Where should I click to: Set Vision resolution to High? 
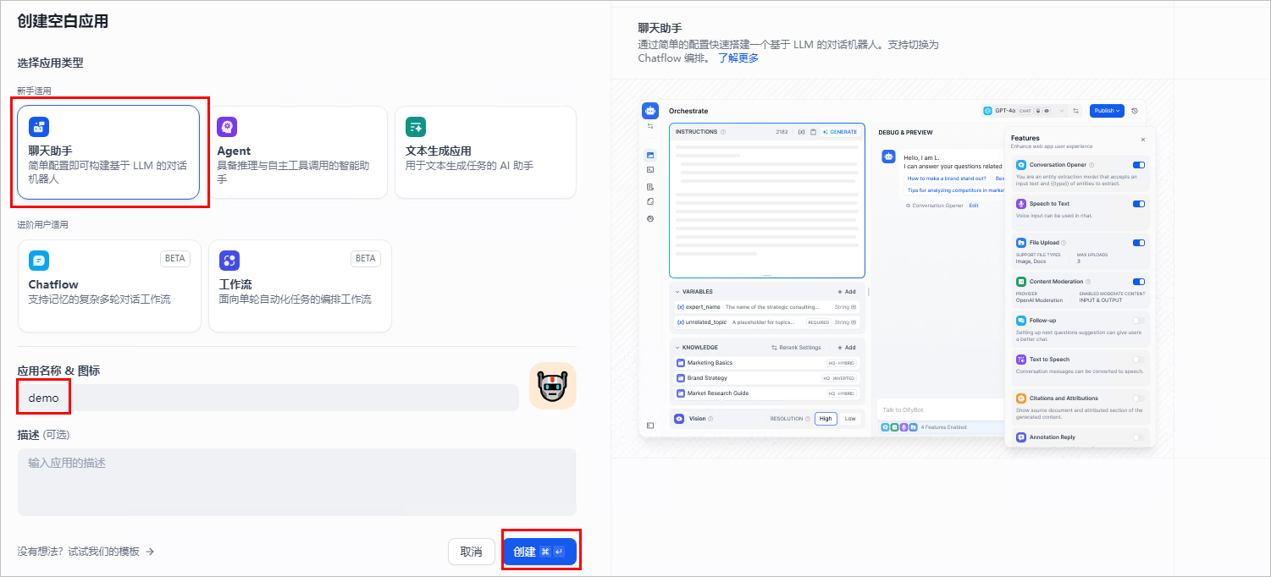[826, 419]
